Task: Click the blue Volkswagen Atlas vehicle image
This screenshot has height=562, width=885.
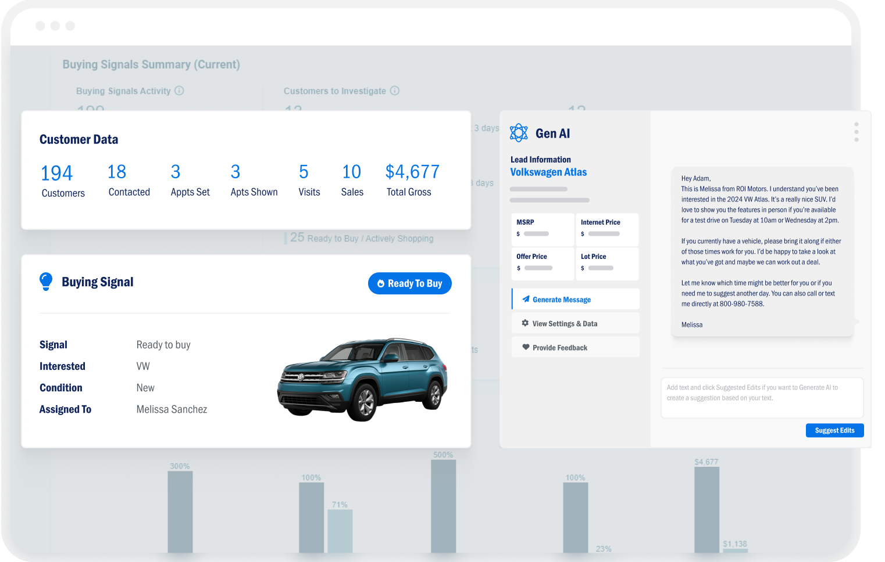Action: tap(363, 379)
